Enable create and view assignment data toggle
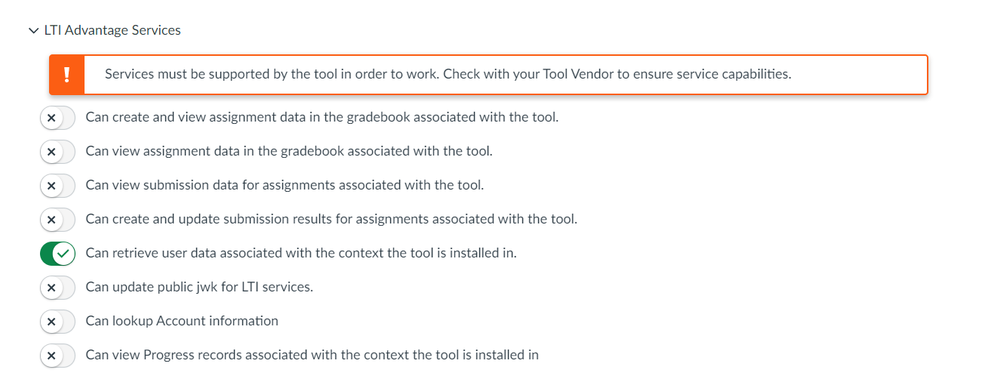982x379 pixels. point(58,118)
